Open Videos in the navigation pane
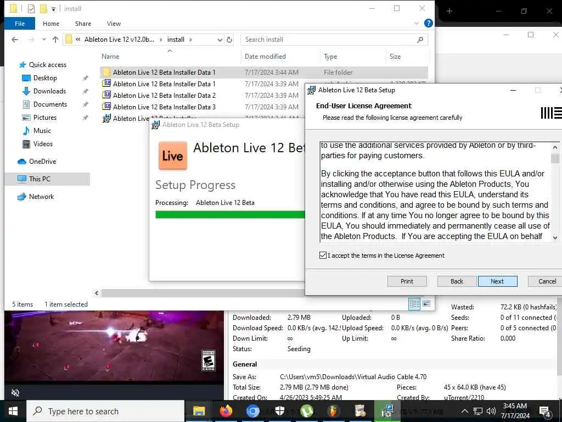 point(43,144)
